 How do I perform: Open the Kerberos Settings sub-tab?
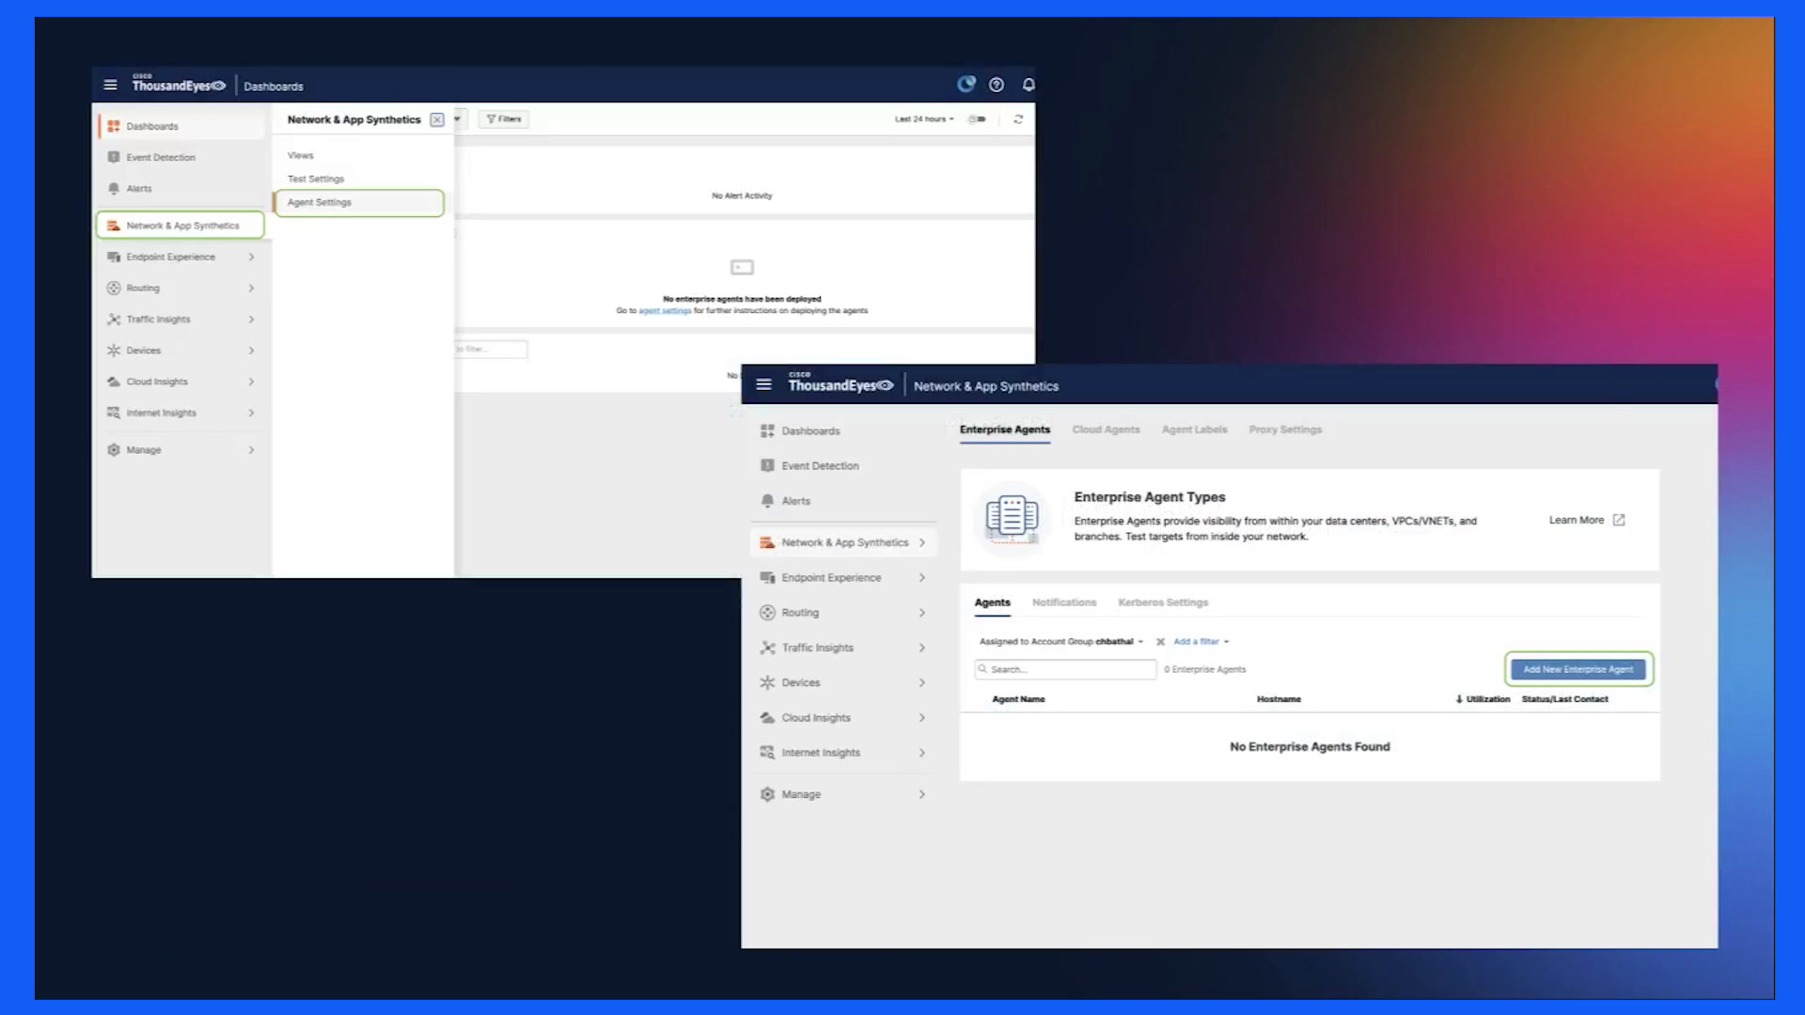(x=1163, y=602)
